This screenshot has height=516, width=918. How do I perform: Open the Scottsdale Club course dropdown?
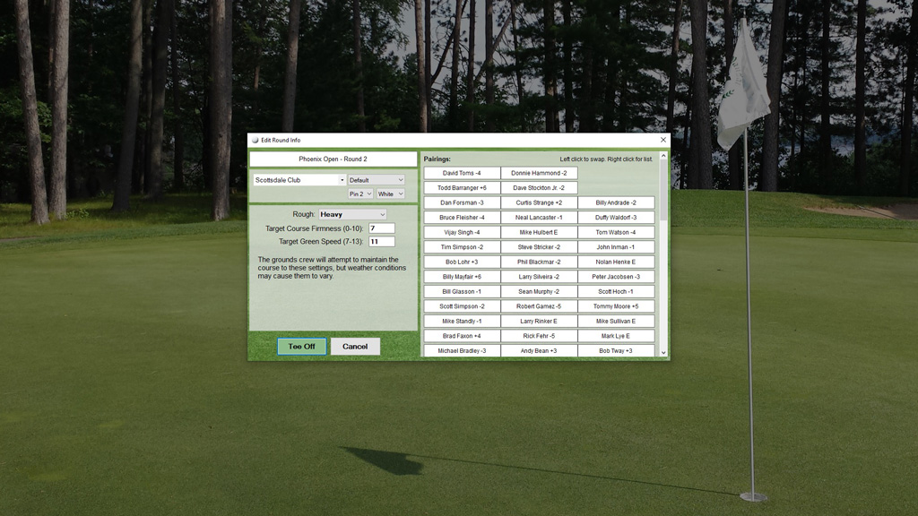299,180
